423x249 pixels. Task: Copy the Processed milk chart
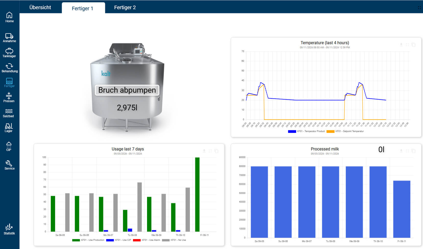pos(414,151)
